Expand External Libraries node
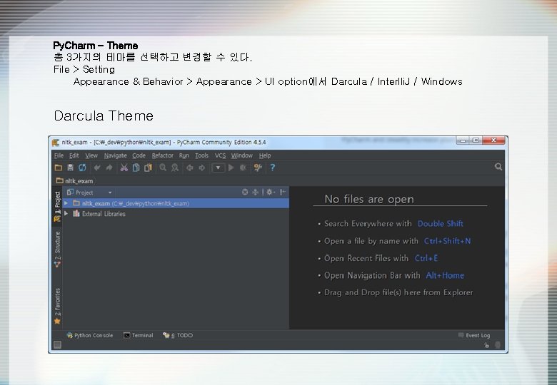Viewport: 557px width, 385px height. 66,213
